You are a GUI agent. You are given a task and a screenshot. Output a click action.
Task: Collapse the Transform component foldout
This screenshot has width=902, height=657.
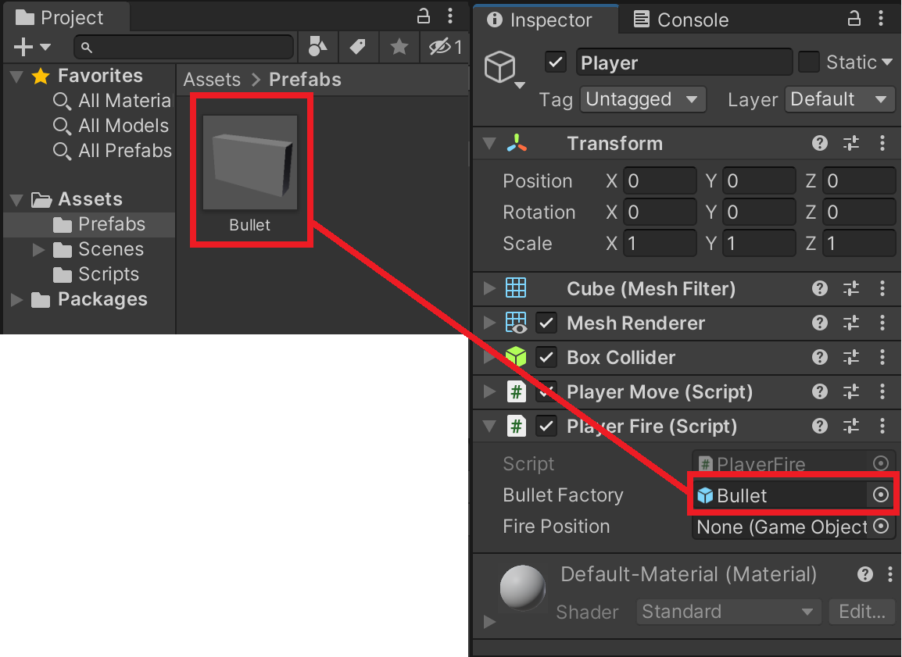tap(489, 144)
